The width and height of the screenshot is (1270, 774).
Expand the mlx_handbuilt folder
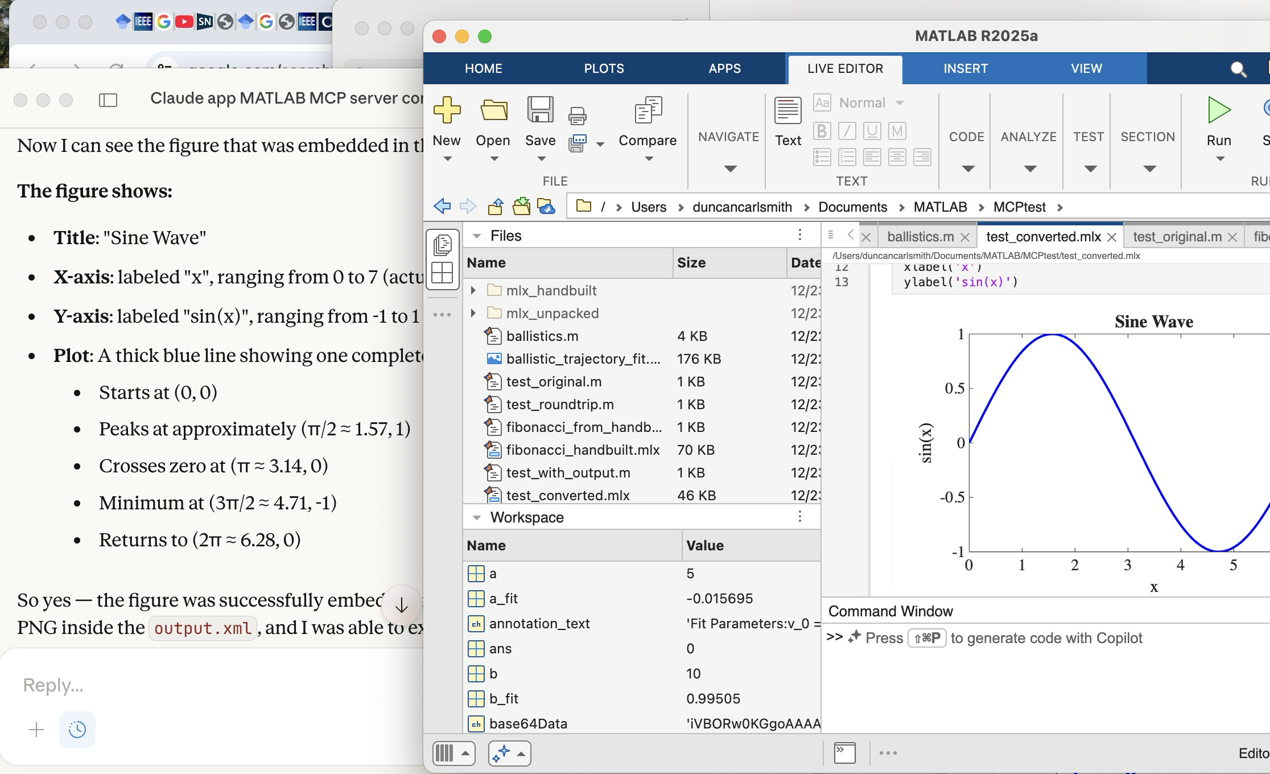click(x=473, y=290)
